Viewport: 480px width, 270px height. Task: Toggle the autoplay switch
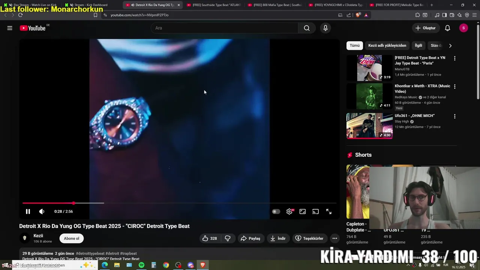click(276, 211)
